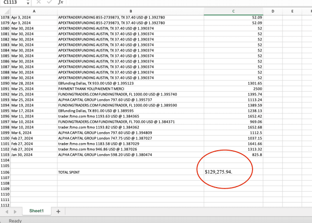The height and width of the screenshot is (223, 312).
Task: Select the amount 1112.5 cell
Action: click(234, 133)
